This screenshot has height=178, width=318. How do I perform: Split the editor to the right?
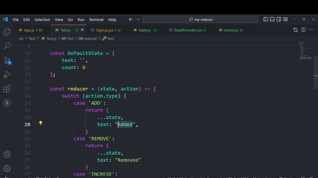click(x=304, y=30)
